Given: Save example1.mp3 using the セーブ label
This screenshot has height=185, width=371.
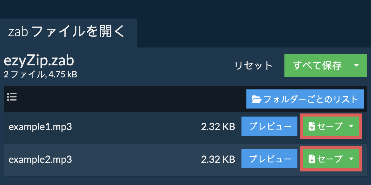Looking at the screenshot, I should click(x=330, y=126).
